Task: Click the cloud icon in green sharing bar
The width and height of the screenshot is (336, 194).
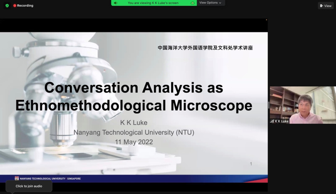Action: point(193,3)
